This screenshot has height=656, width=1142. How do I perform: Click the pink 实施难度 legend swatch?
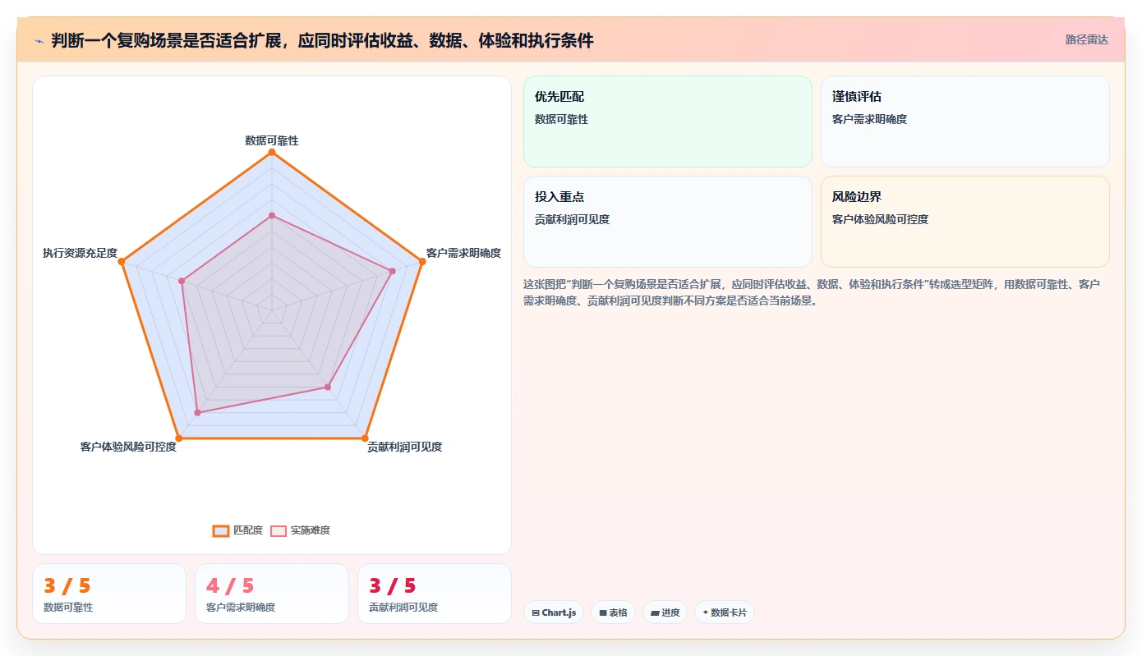pos(279,531)
